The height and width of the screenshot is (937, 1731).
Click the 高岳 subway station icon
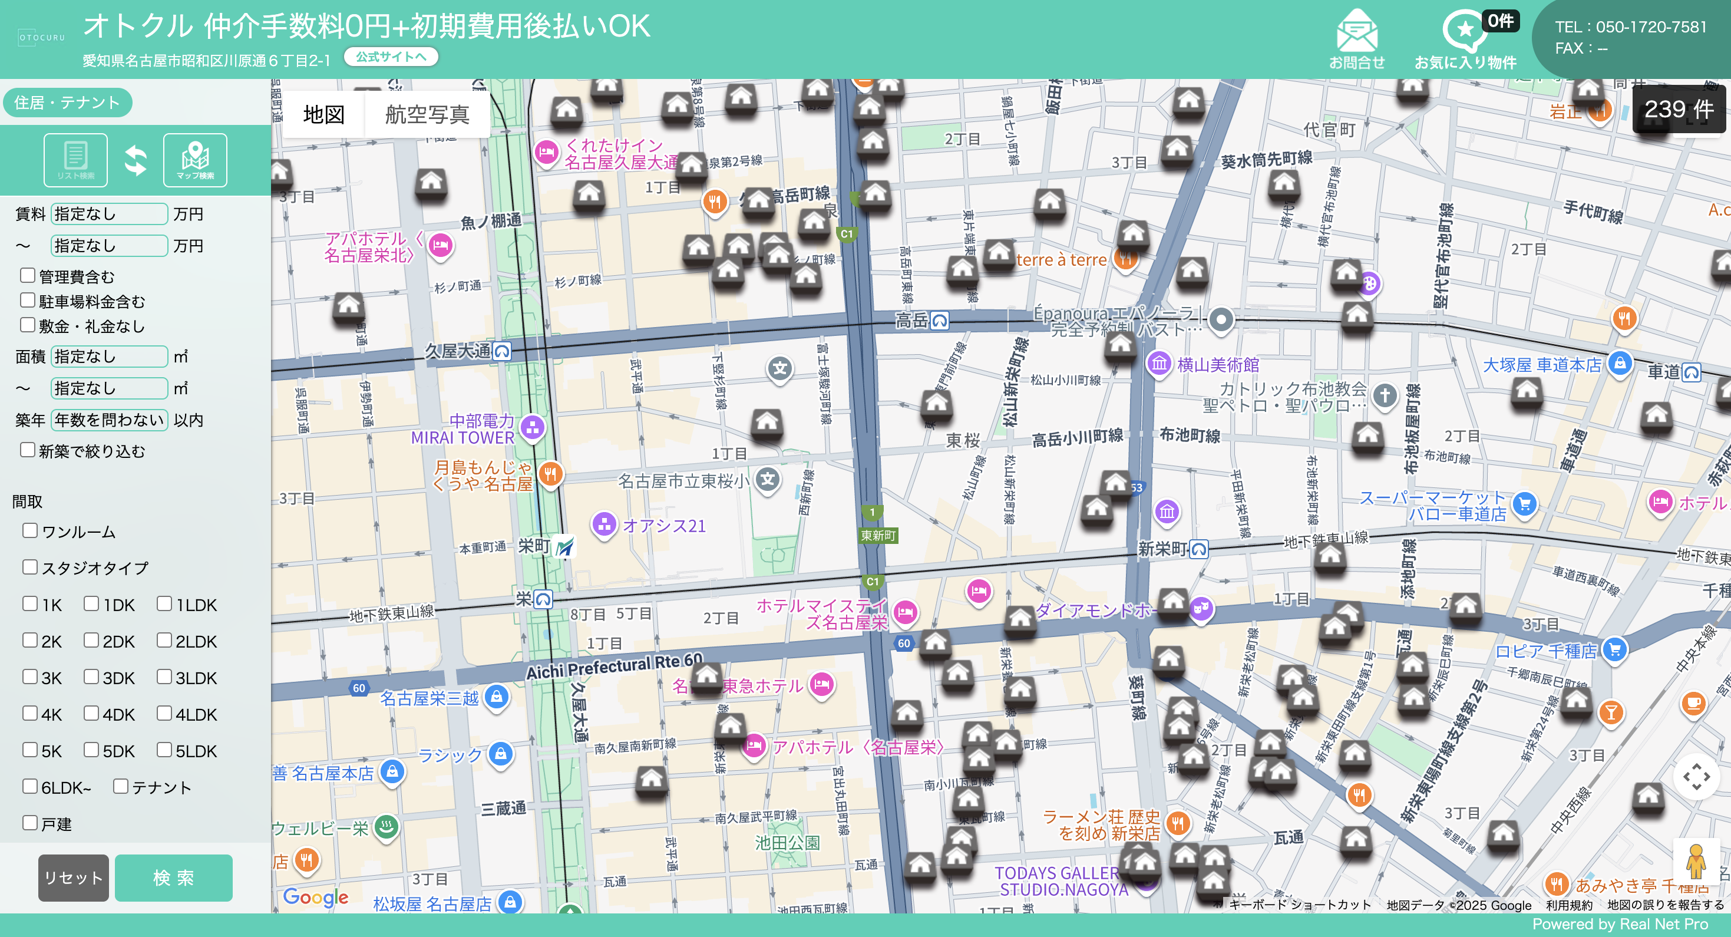tap(940, 321)
